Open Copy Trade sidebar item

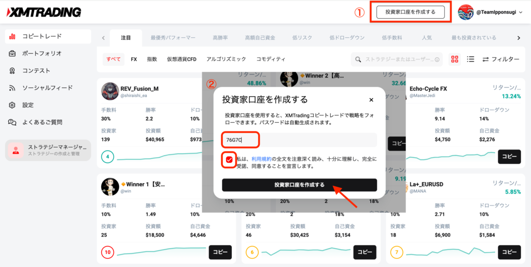pos(48,36)
